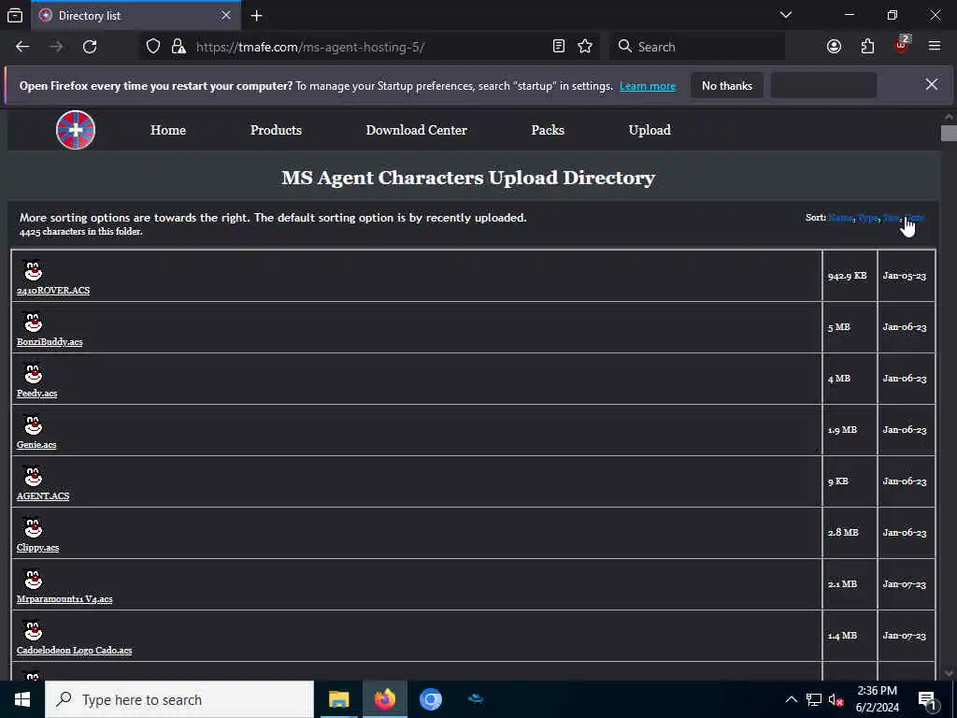Bookmark this page with the star icon
Viewport: 957px width, 718px height.
(x=585, y=47)
